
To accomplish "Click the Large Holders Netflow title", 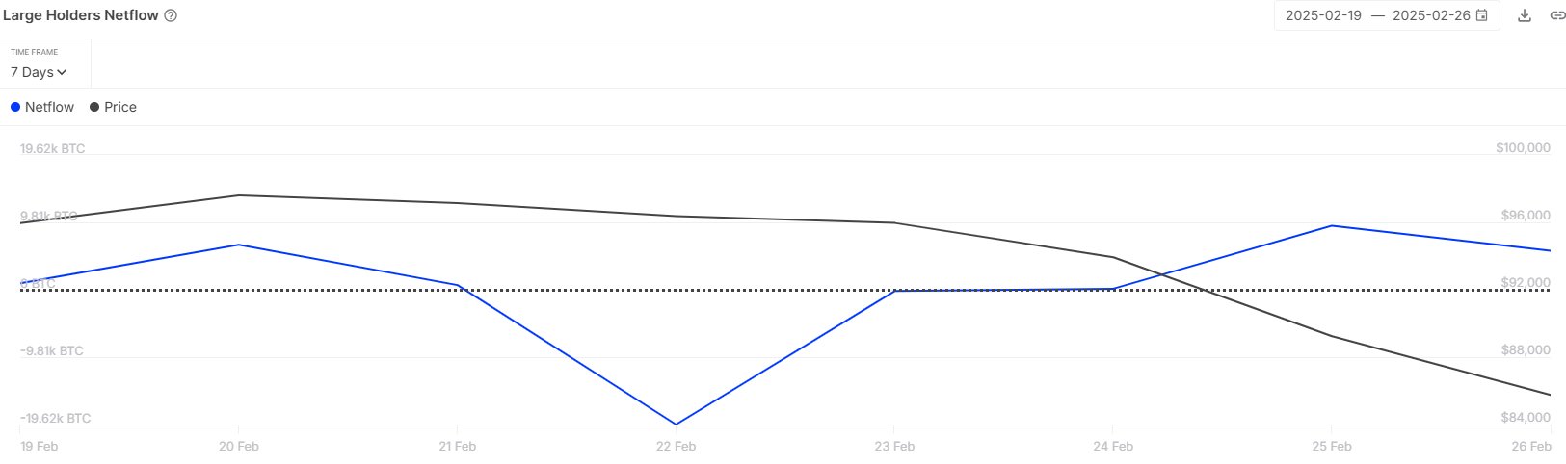I will click(81, 15).
